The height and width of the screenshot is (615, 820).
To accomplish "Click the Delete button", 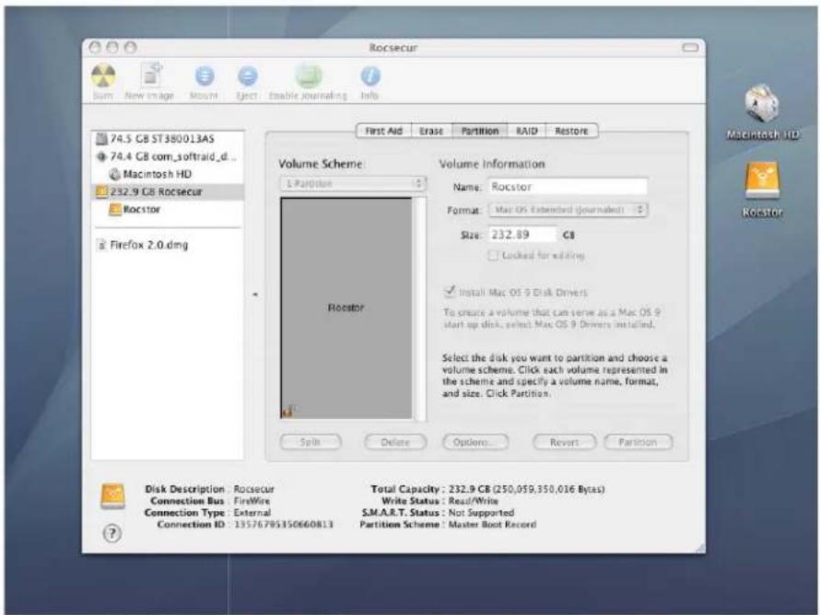I will coord(395,442).
